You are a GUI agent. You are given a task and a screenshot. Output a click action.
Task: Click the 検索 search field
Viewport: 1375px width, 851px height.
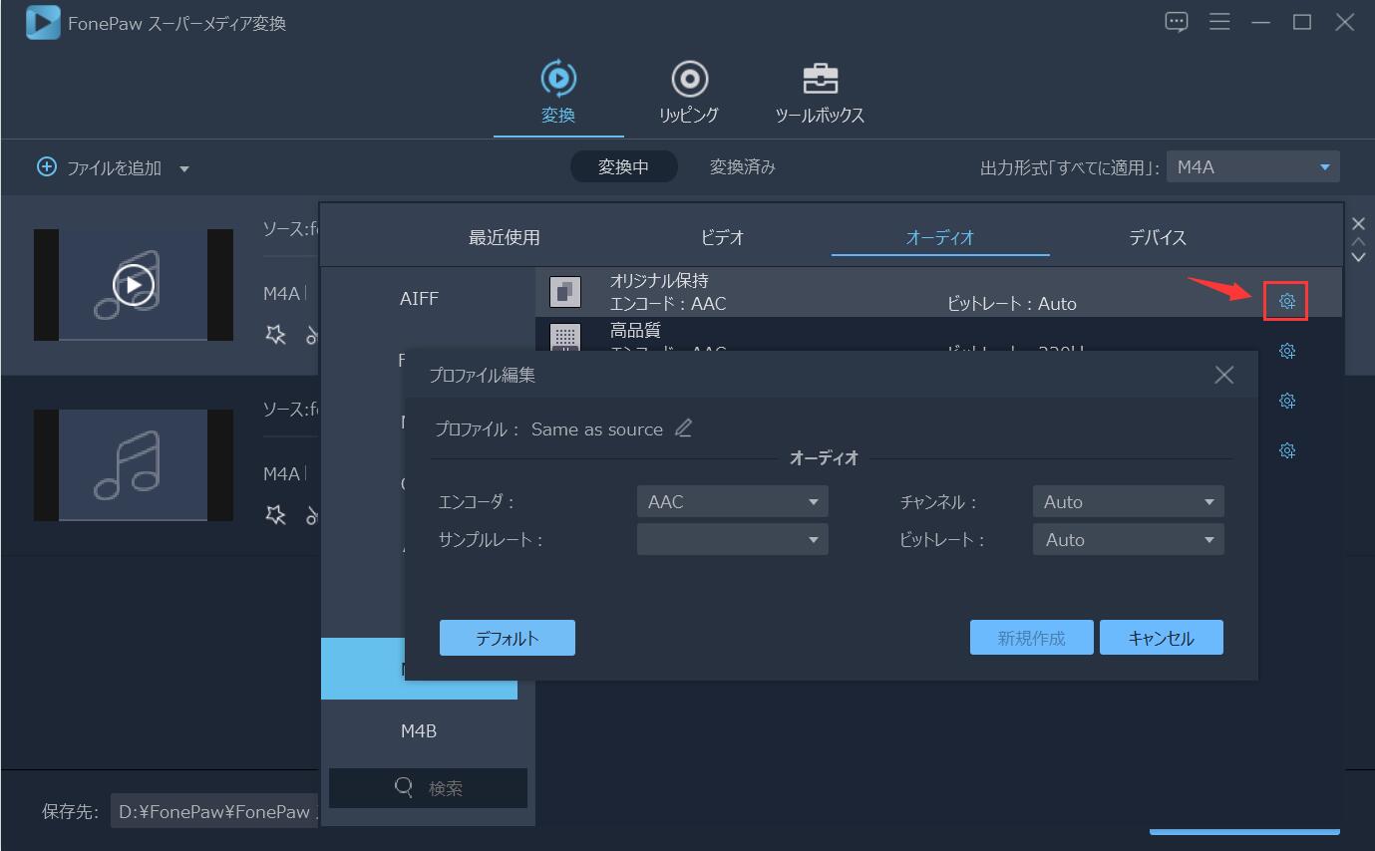(428, 787)
